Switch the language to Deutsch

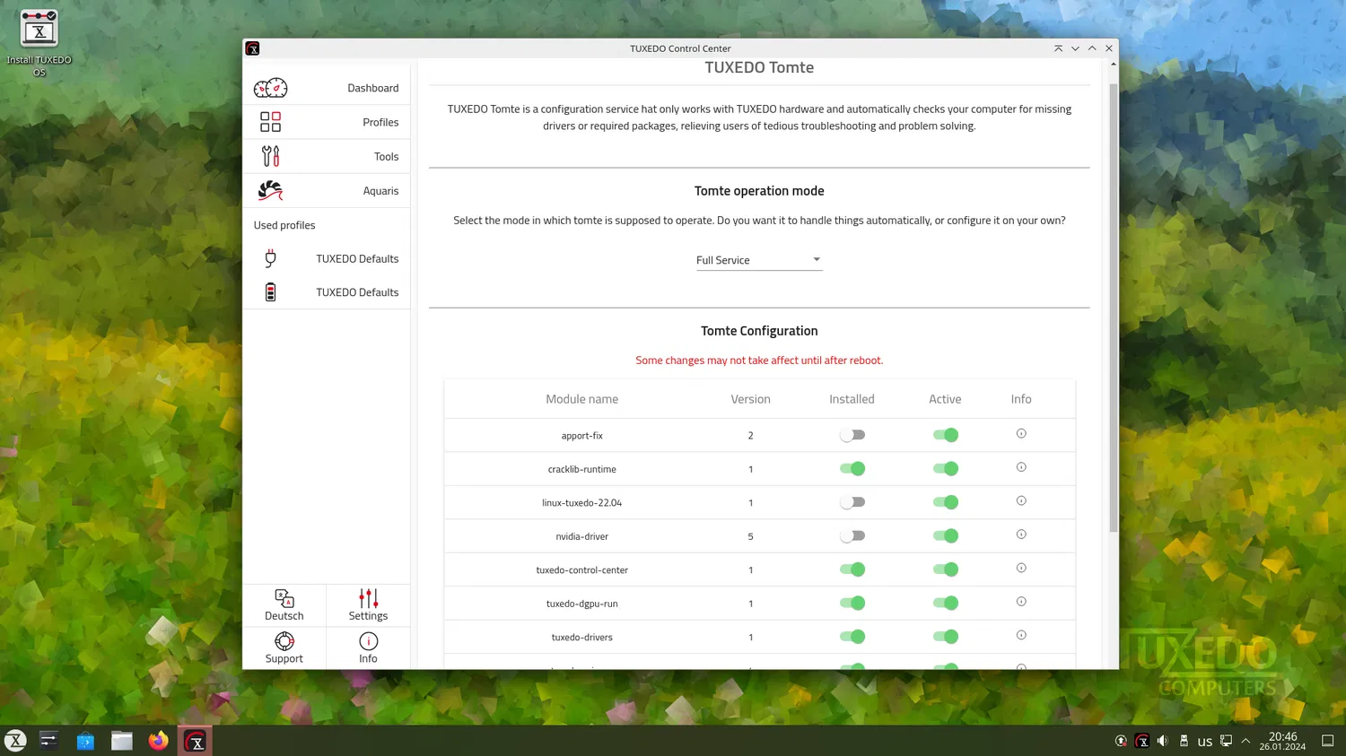pos(284,605)
